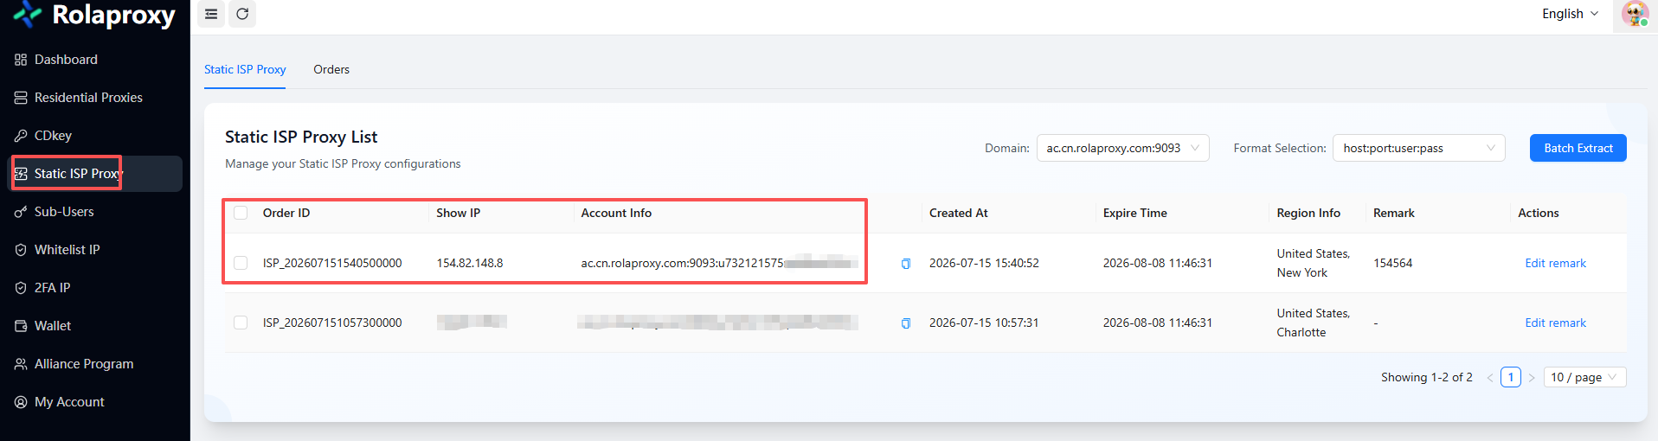
Task: Click the Showing 1-2 of 2 text
Action: pos(1426,377)
